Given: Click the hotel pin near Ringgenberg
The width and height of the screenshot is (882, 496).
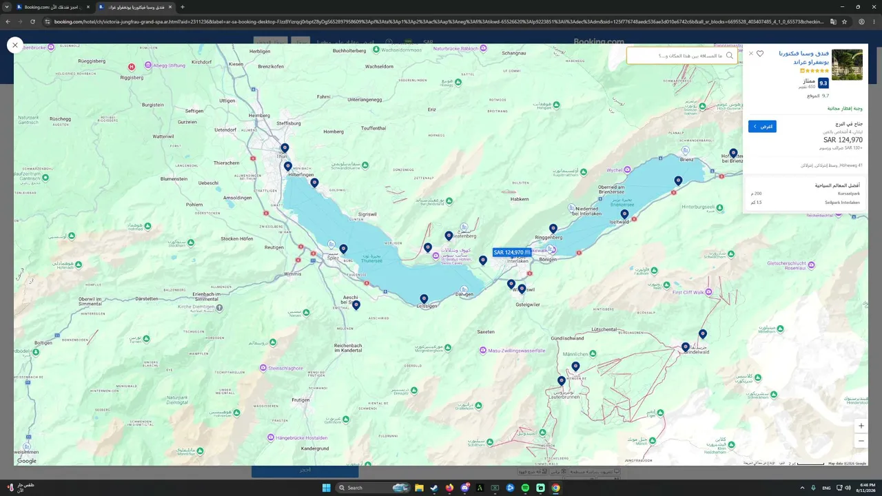Looking at the screenshot, I should (x=553, y=228).
